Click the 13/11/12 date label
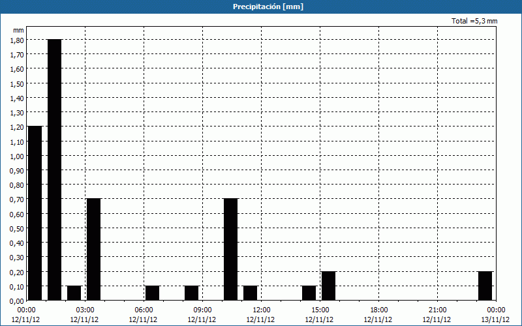The width and height of the screenshot is (522, 326). [x=495, y=319]
